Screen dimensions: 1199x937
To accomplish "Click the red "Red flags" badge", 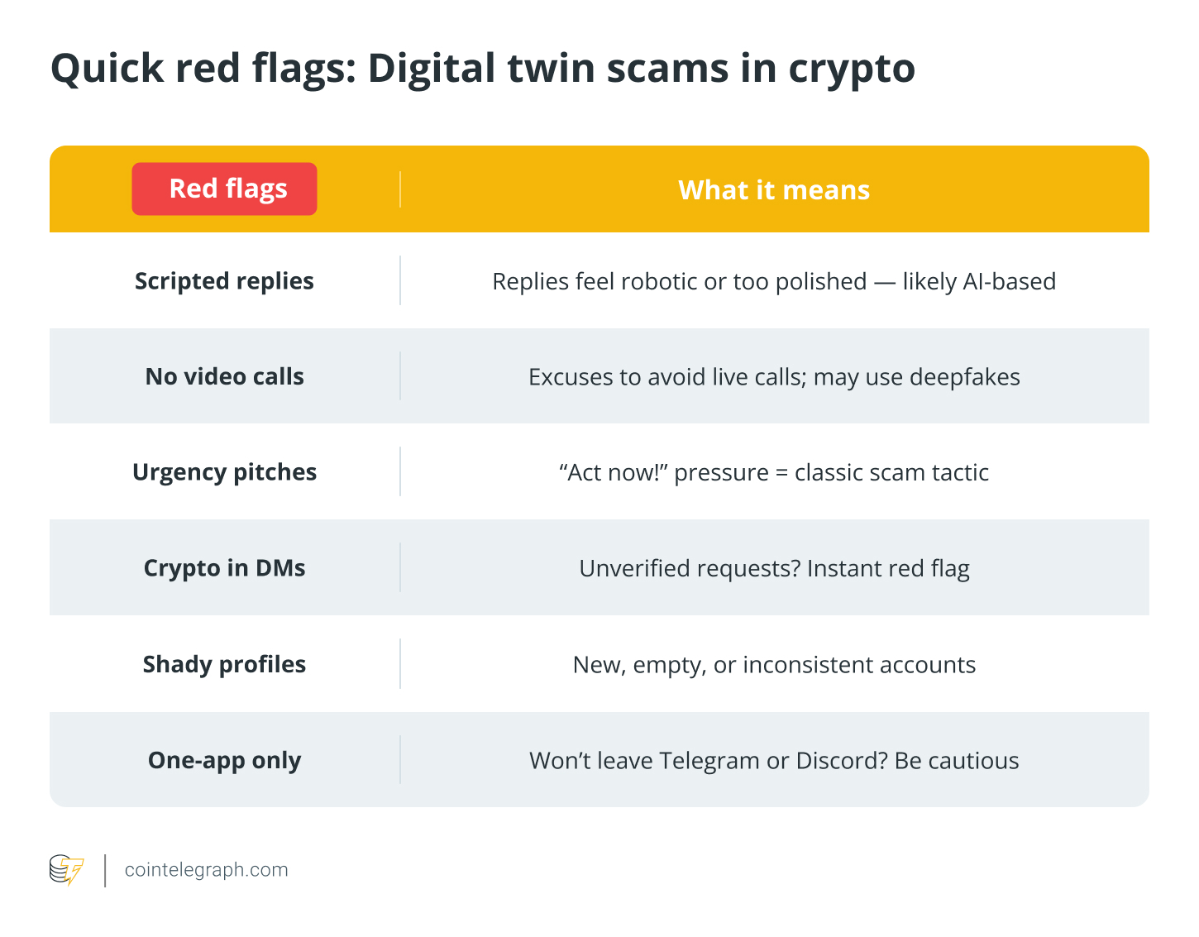I will point(224,189).
